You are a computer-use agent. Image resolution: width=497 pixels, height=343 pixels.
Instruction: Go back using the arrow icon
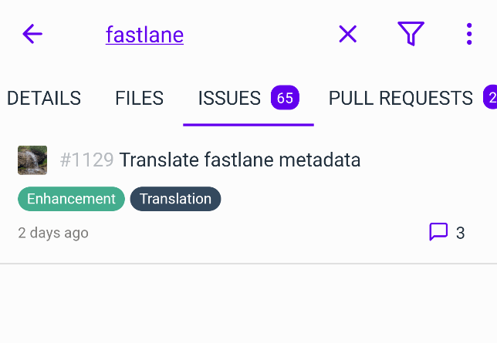click(32, 34)
